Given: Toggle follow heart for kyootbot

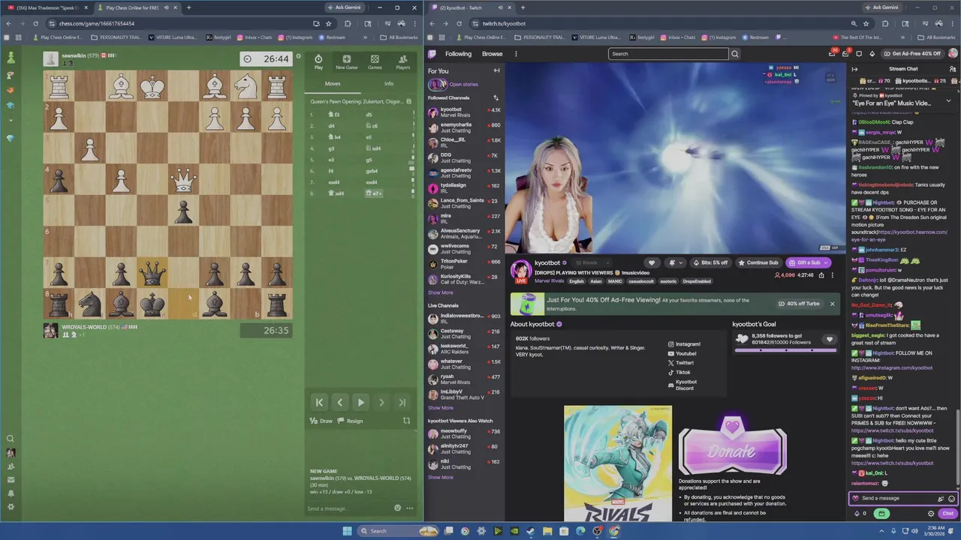Looking at the screenshot, I should [652, 262].
